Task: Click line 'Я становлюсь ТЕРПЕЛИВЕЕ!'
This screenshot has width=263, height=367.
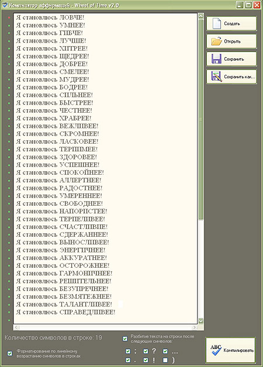Action: [x=60, y=219]
